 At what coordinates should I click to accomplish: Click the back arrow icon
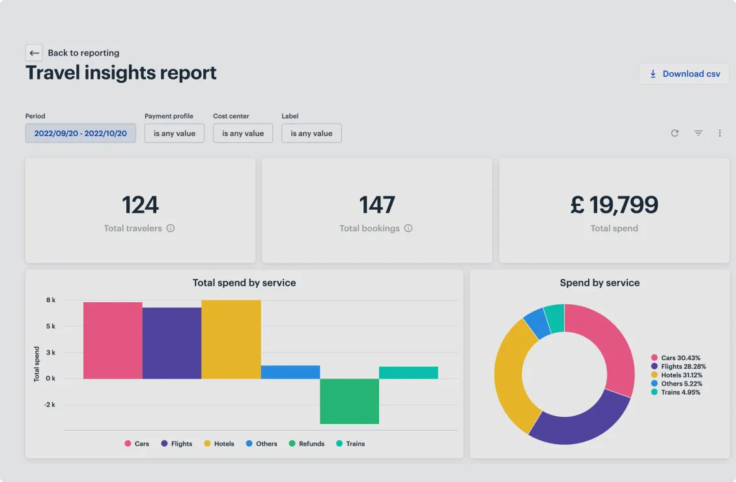pyautogui.click(x=34, y=53)
